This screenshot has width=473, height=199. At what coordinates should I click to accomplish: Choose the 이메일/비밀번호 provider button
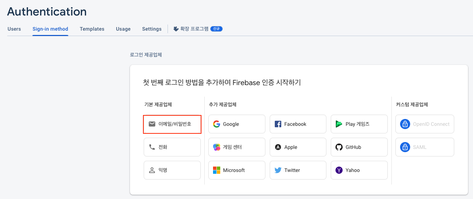172,124
